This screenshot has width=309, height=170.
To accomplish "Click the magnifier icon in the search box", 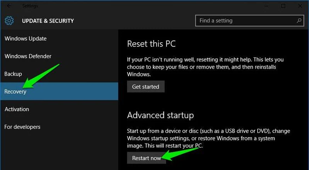I will pyautogui.click(x=299, y=20).
